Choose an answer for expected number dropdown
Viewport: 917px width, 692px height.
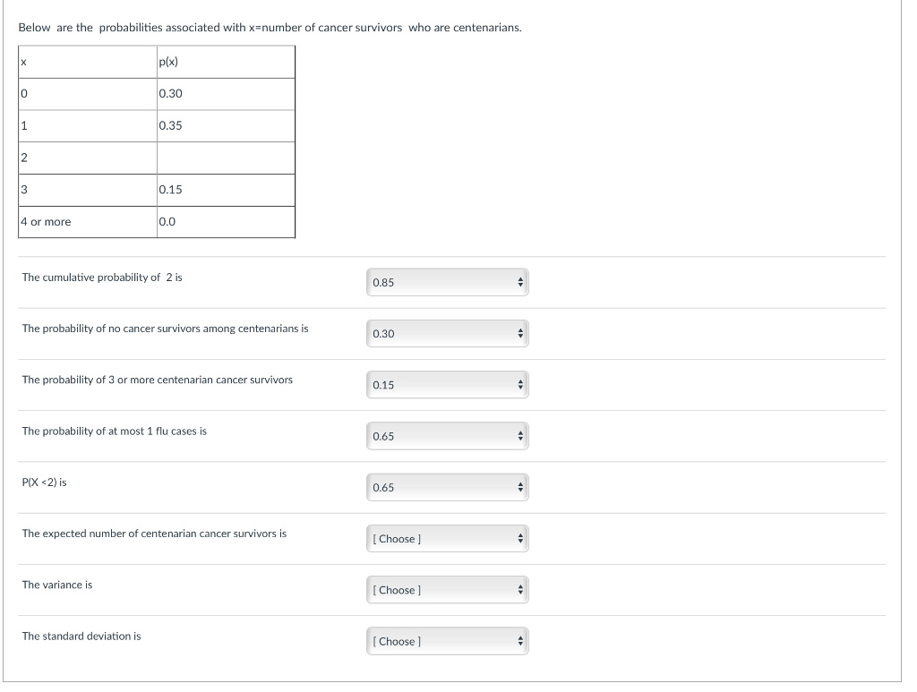point(448,539)
